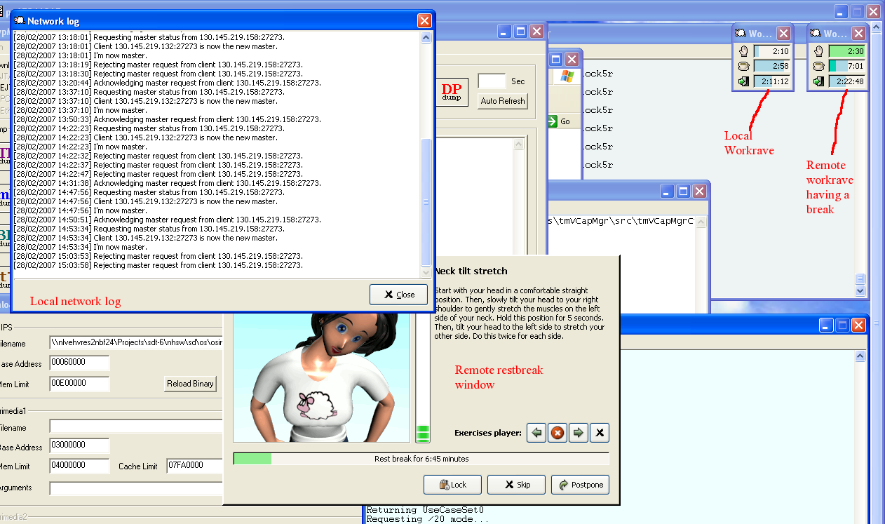Viewport: 885px width, 524px height.
Task: Close the Network log dialog via Close button
Action: [x=398, y=295]
